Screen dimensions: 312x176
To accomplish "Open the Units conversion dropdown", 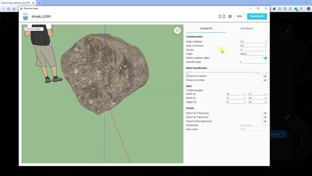I will (253, 45).
